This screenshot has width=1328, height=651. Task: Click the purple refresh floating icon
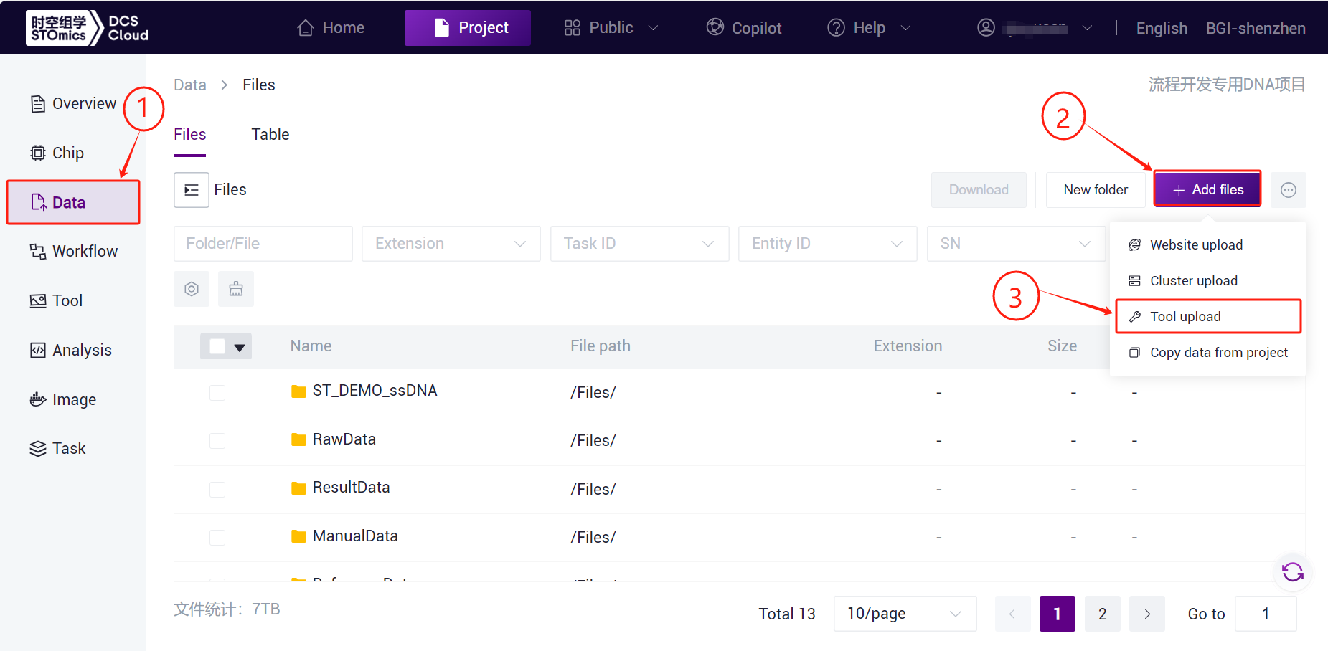(1293, 571)
